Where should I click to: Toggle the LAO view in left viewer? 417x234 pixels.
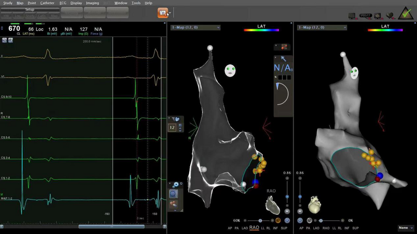(x=244, y=228)
